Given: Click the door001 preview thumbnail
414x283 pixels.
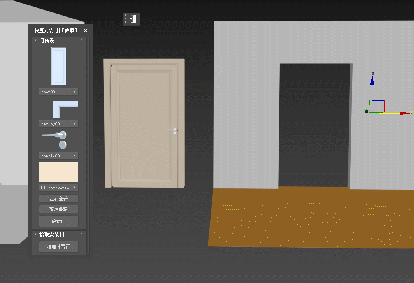Looking at the screenshot, I should pos(59,66).
